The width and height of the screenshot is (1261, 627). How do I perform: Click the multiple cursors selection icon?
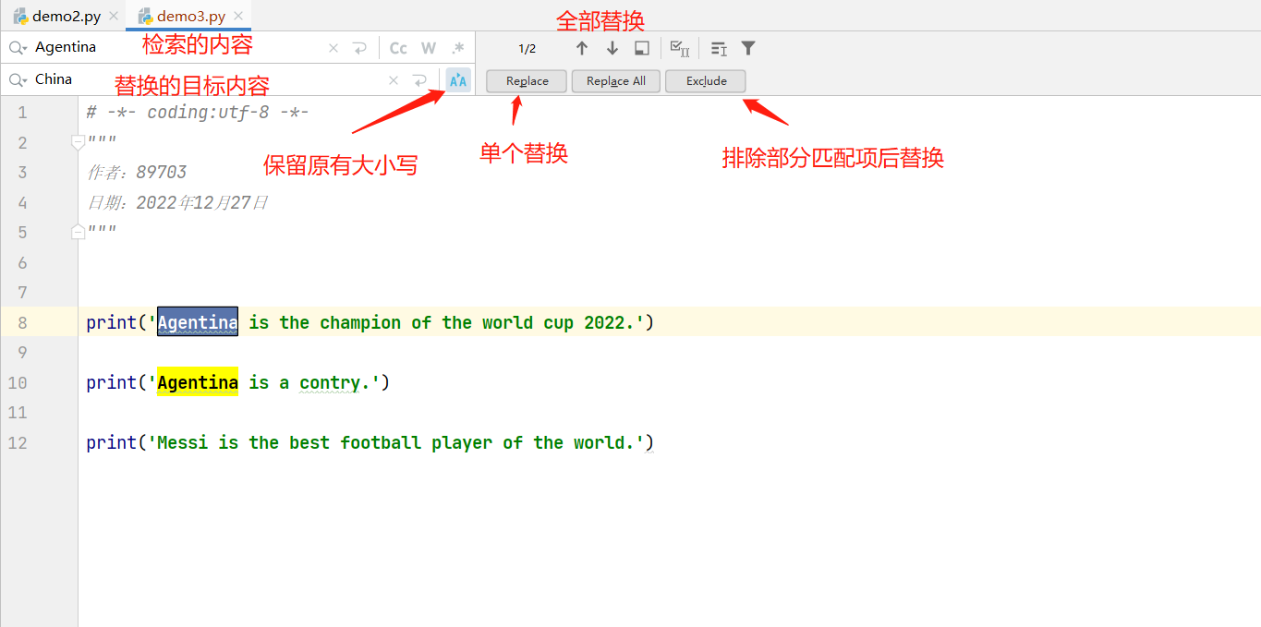click(x=719, y=48)
